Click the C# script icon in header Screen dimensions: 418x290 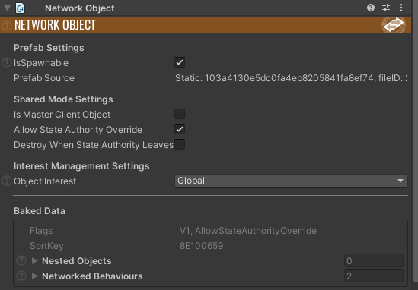[x=21, y=8]
